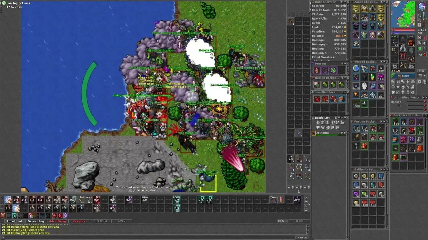
Task: Switch to the Server Log tab
Action: click(x=36, y=221)
